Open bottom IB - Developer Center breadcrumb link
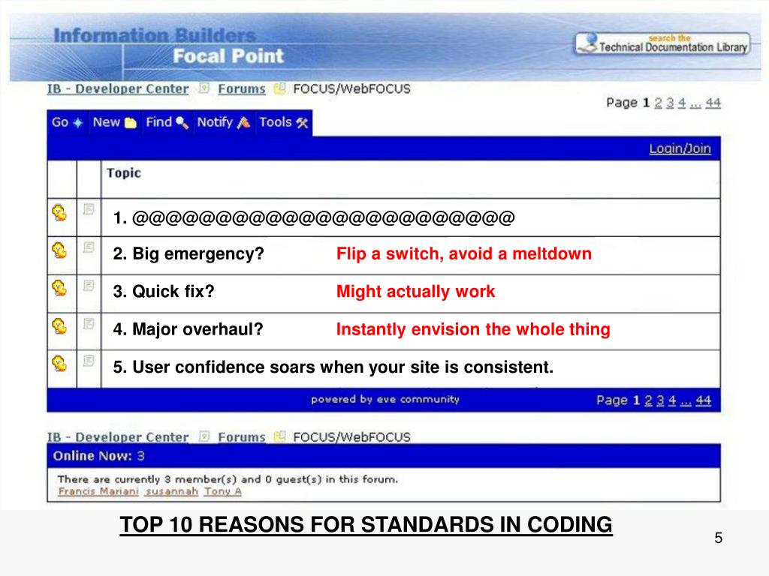 pos(118,437)
